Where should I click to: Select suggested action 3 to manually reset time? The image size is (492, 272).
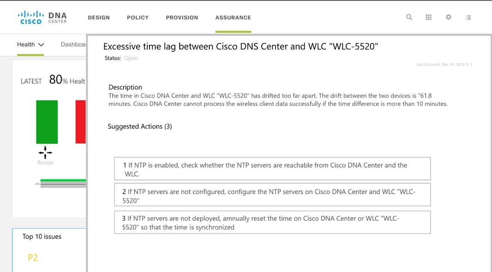point(272,222)
